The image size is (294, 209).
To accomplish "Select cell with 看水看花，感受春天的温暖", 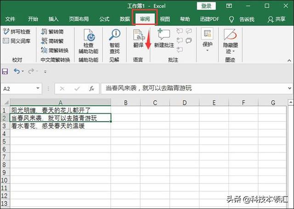I will click(x=60, y=126).
